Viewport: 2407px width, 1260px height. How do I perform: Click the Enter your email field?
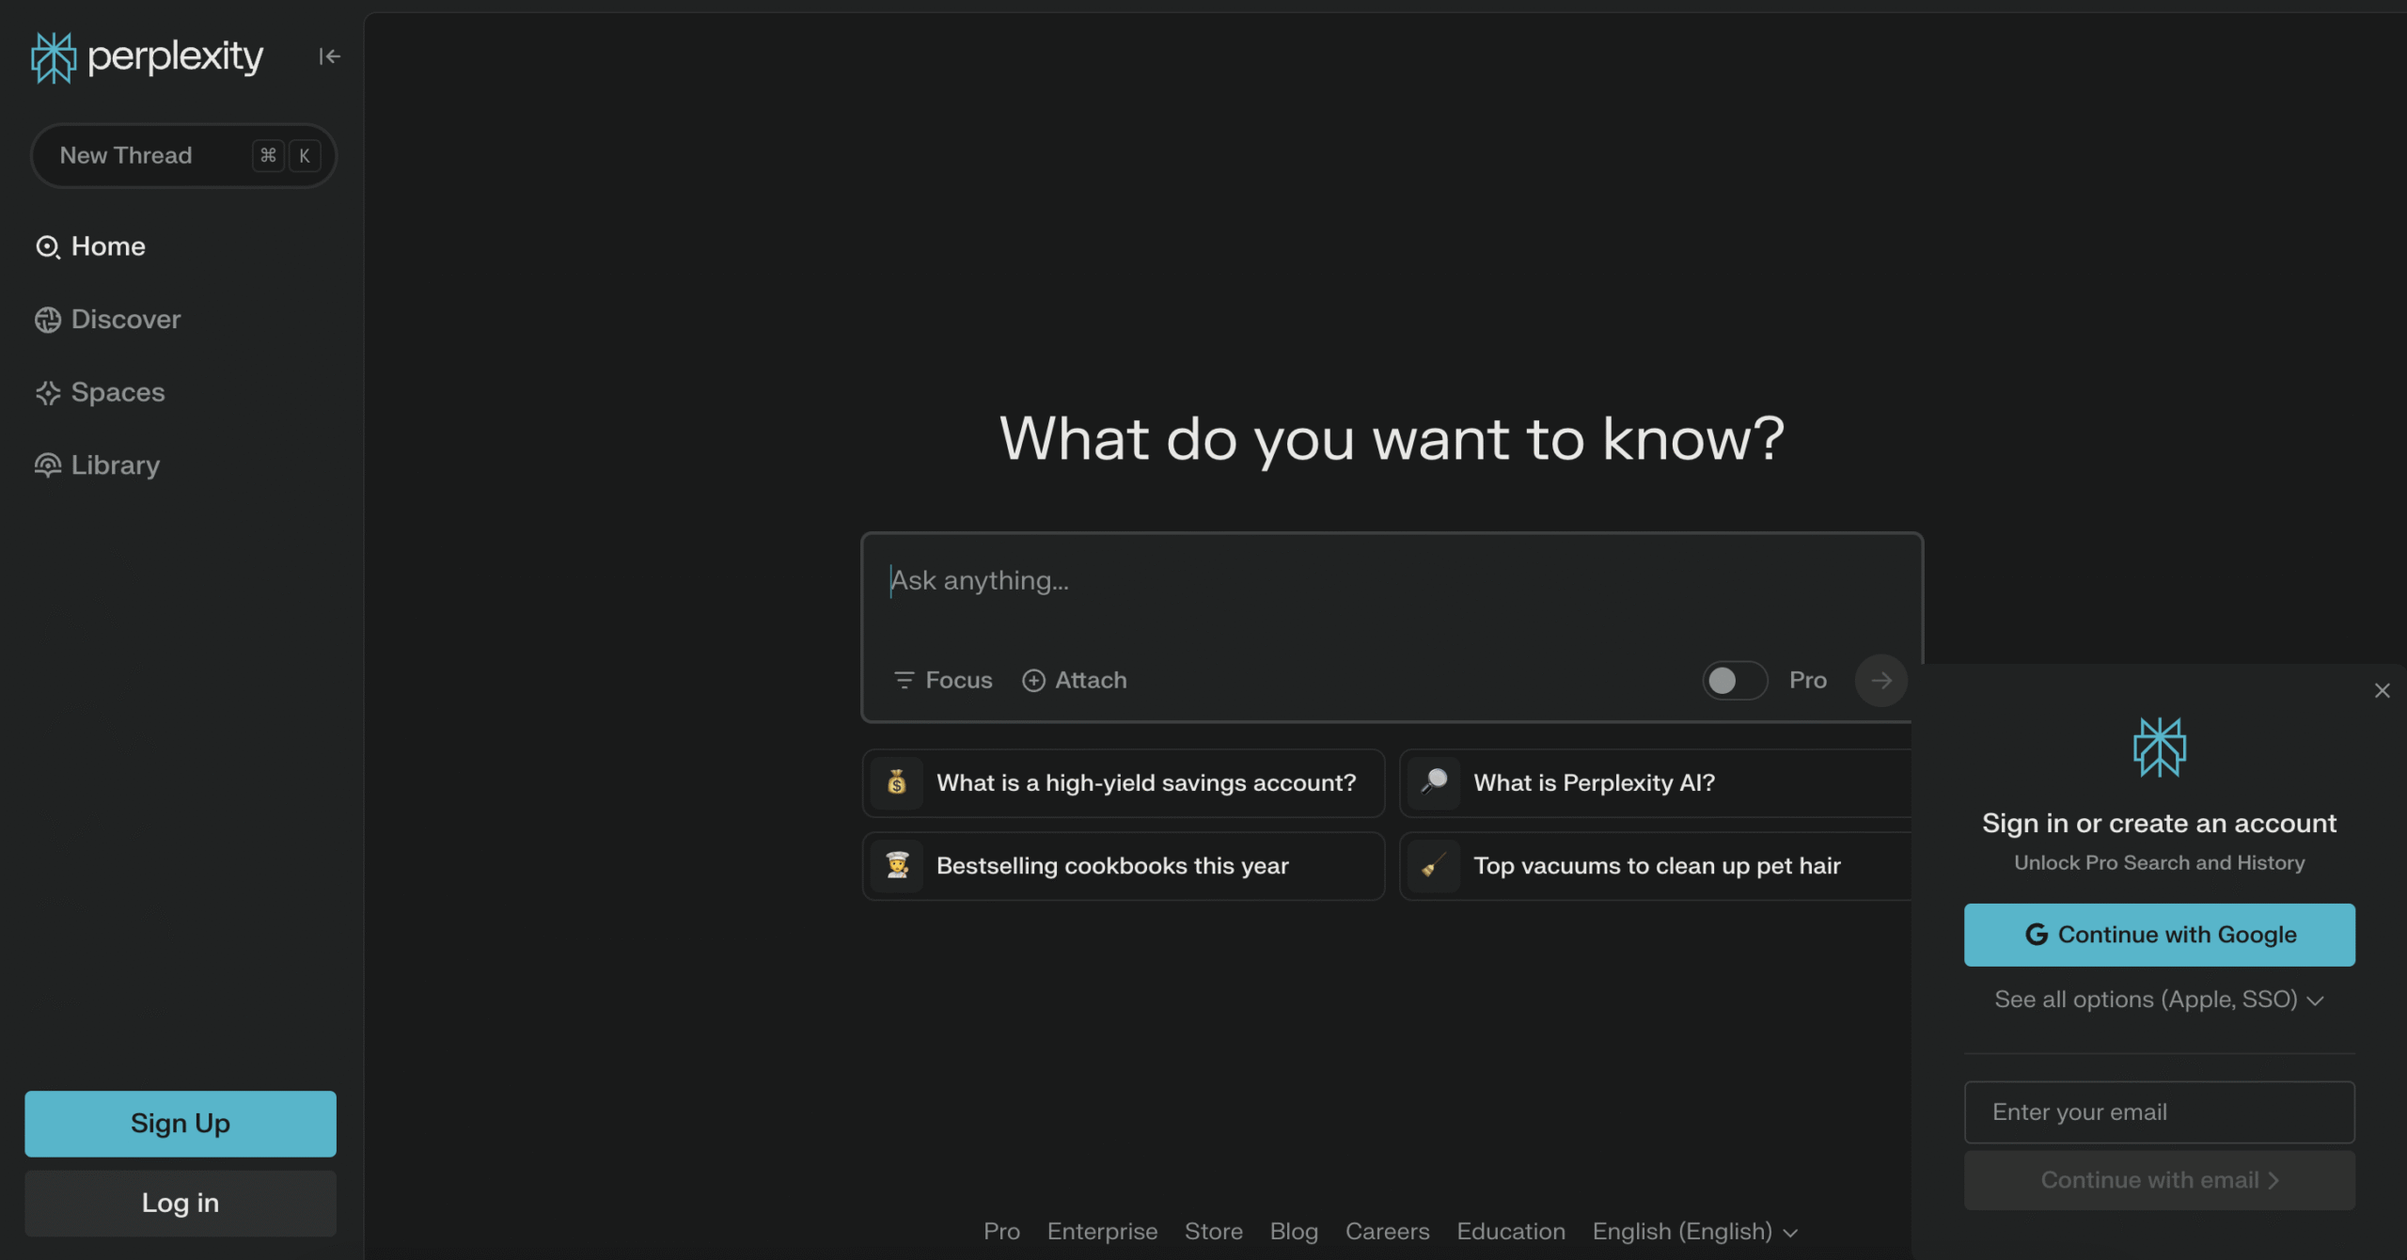coord(2159,1111)
